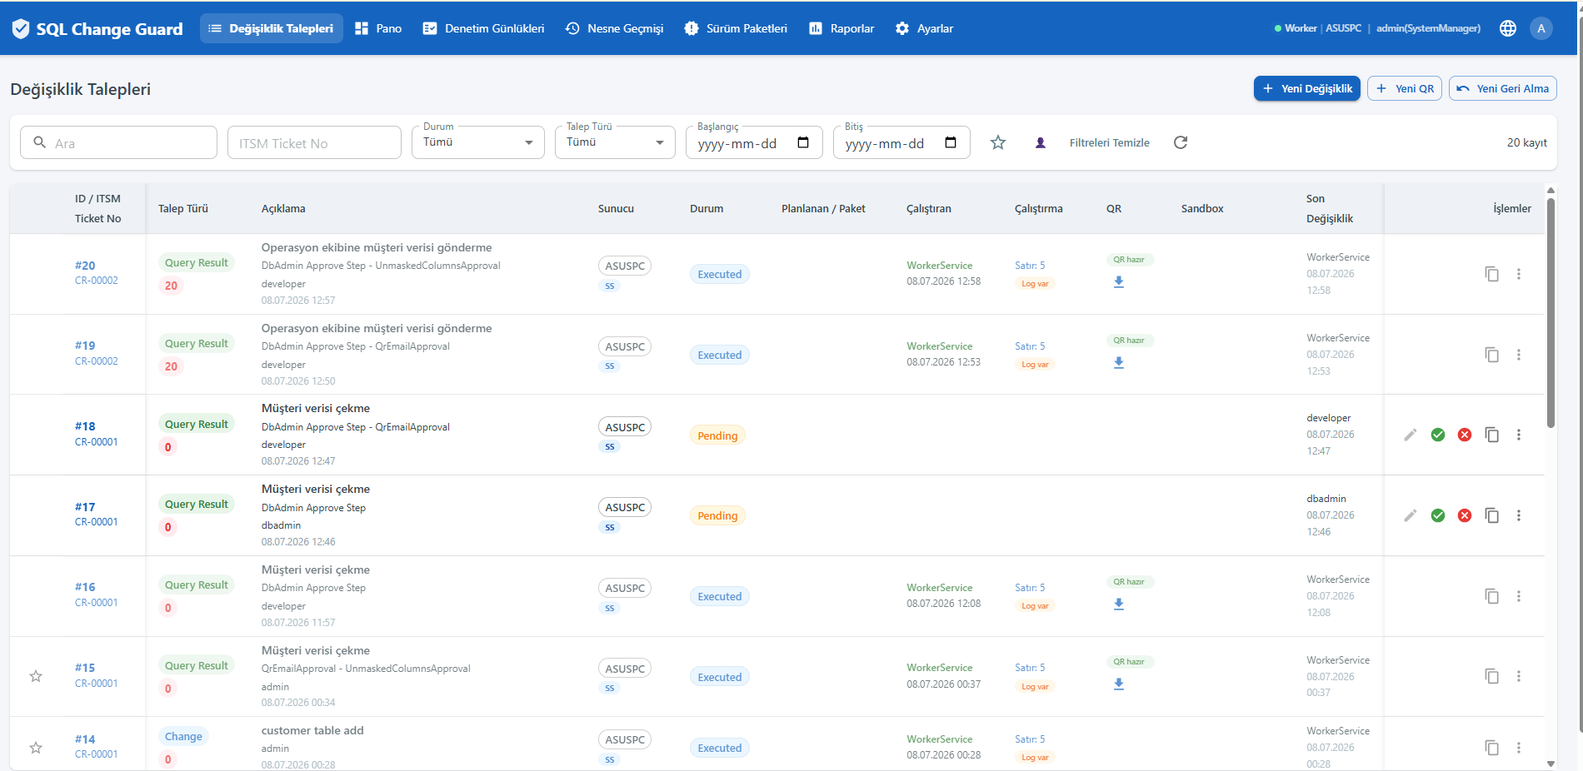Open more options for request #19

click(x=1519, y=355)
